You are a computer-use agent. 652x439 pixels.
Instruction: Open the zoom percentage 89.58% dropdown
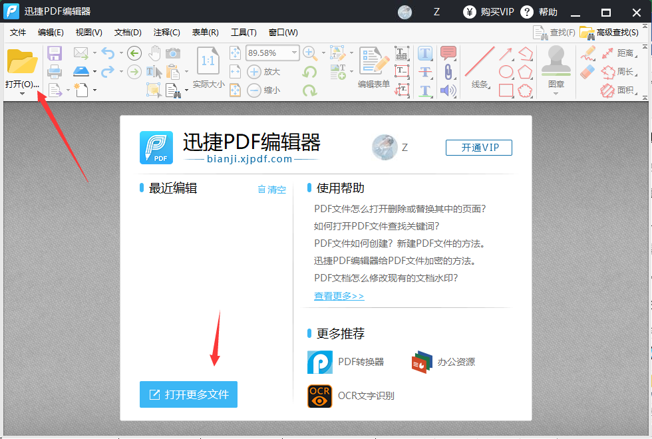click(x=294, y=53)
